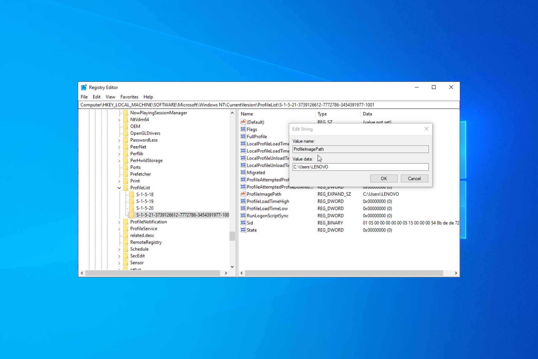Click the ProfileLoadTimeLow value icon
The width and height of the screenshot is (538, 359).
(x=243, y=208)
